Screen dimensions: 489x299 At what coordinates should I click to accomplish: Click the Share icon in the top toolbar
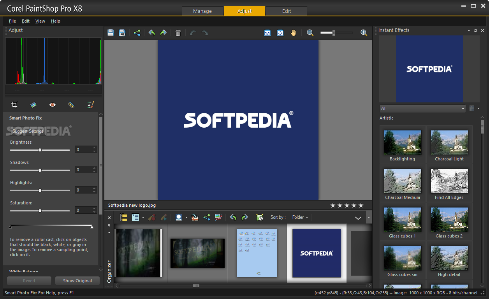point(137,33)
